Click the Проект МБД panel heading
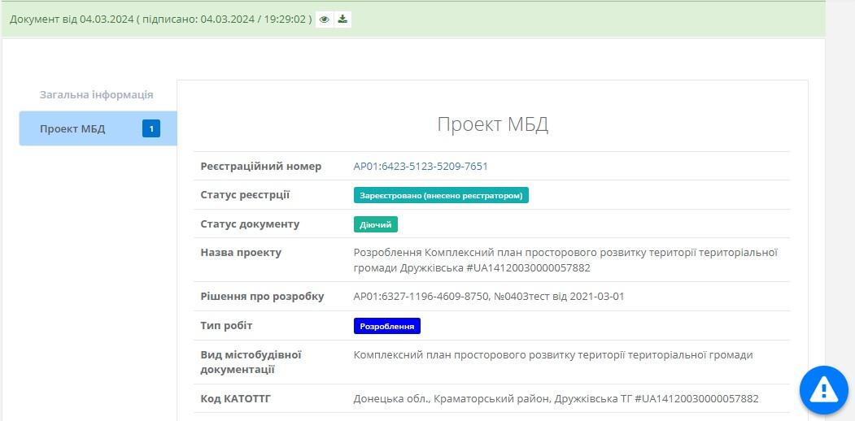The width and height of the screenshot is (855, 421). coord(492,124)
